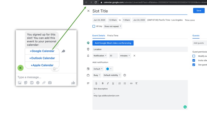Close the event editor with X
207x116 pixels.
pos(88,11)
